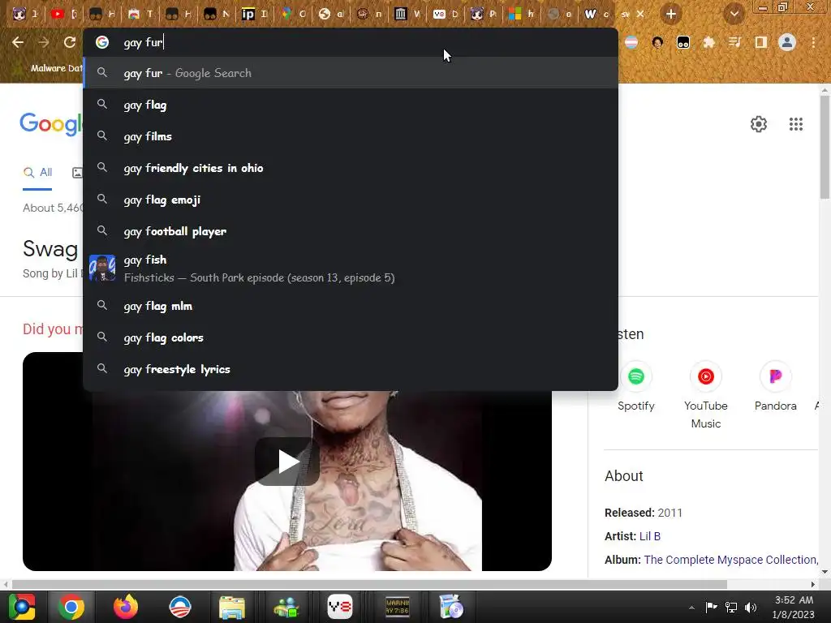Screen dimensions: 831x623
Task: Select the All search results tab
Action: coord(37,173)
